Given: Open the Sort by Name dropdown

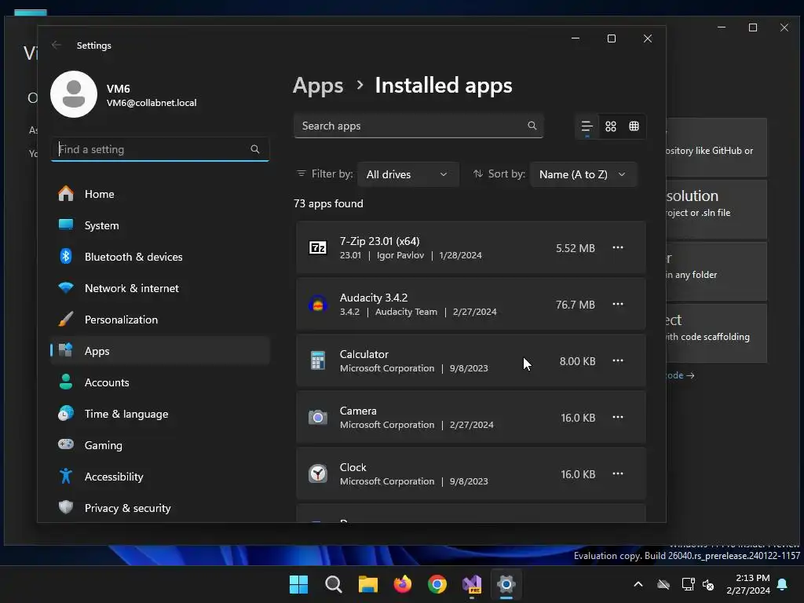Looking at the screenshot, I should click(x=583, y=174).
